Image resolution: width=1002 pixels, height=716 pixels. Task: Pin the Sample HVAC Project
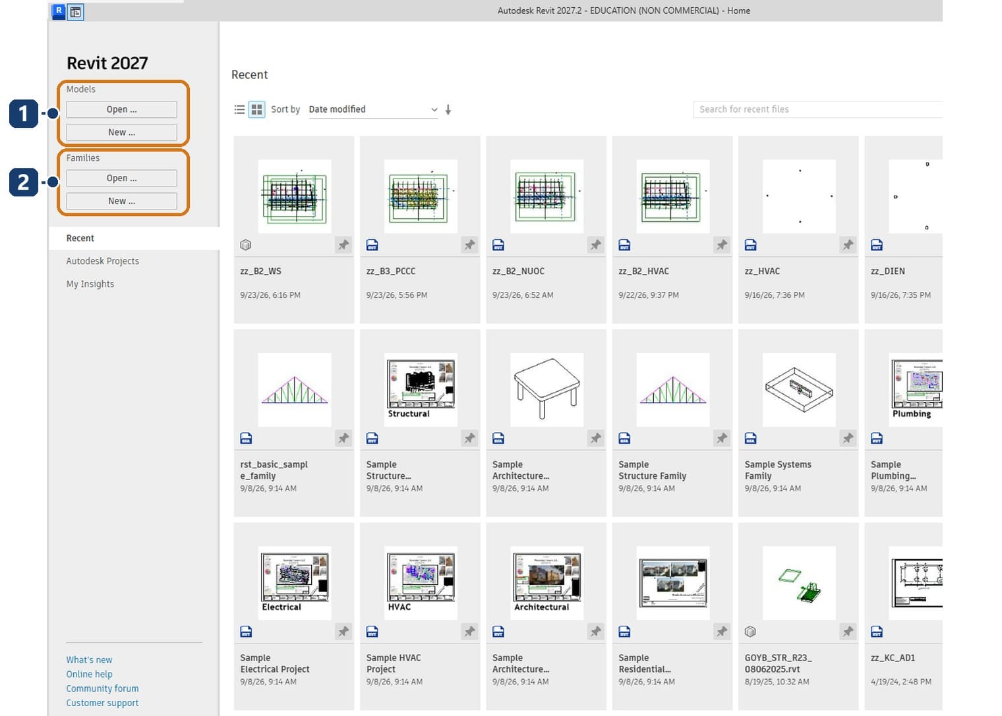[x=469, y=632]
